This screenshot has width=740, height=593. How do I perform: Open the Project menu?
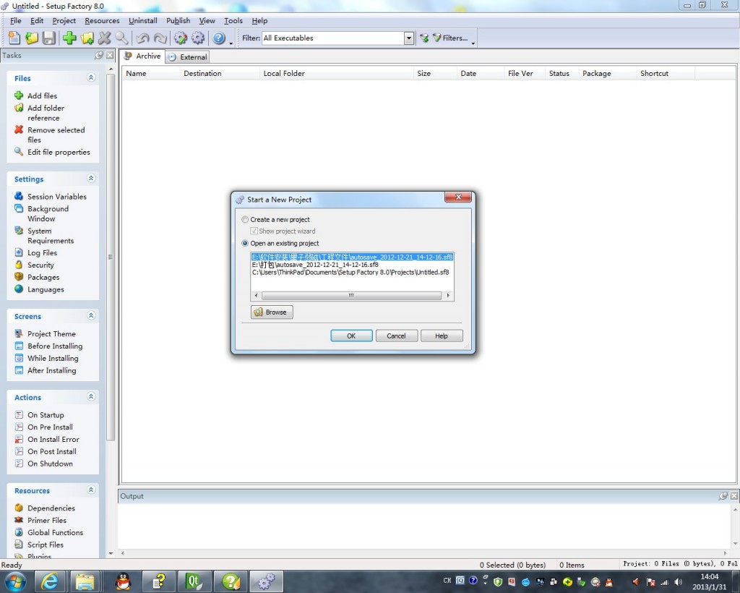64,21
